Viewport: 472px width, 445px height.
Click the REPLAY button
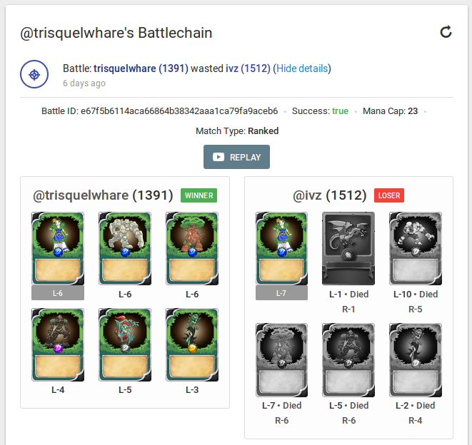click(x=236, y=157)
